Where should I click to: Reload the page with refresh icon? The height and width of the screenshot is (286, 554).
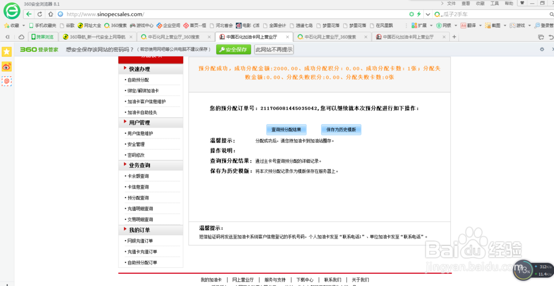[x=40, y=14]
